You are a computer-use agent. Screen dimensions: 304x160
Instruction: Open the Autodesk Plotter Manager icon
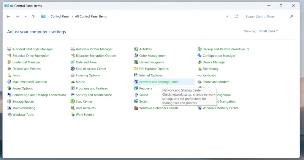pyautogui.click(x=73, y=49)
